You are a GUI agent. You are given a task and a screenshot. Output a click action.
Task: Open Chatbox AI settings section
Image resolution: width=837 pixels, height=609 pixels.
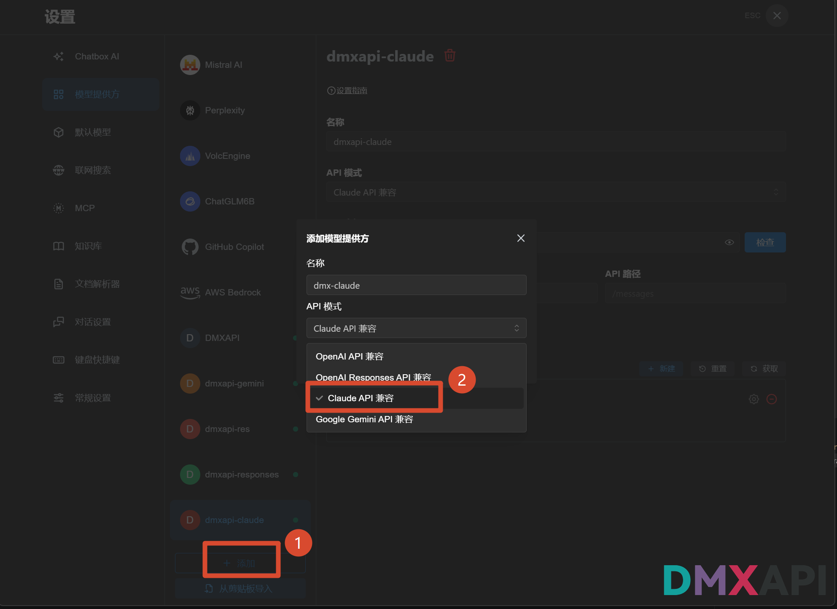[x=100, y=56]
